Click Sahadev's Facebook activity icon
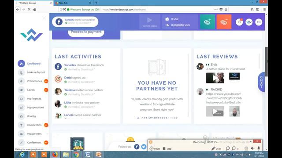This screenshot has width=282, height=158. (58, 66)
